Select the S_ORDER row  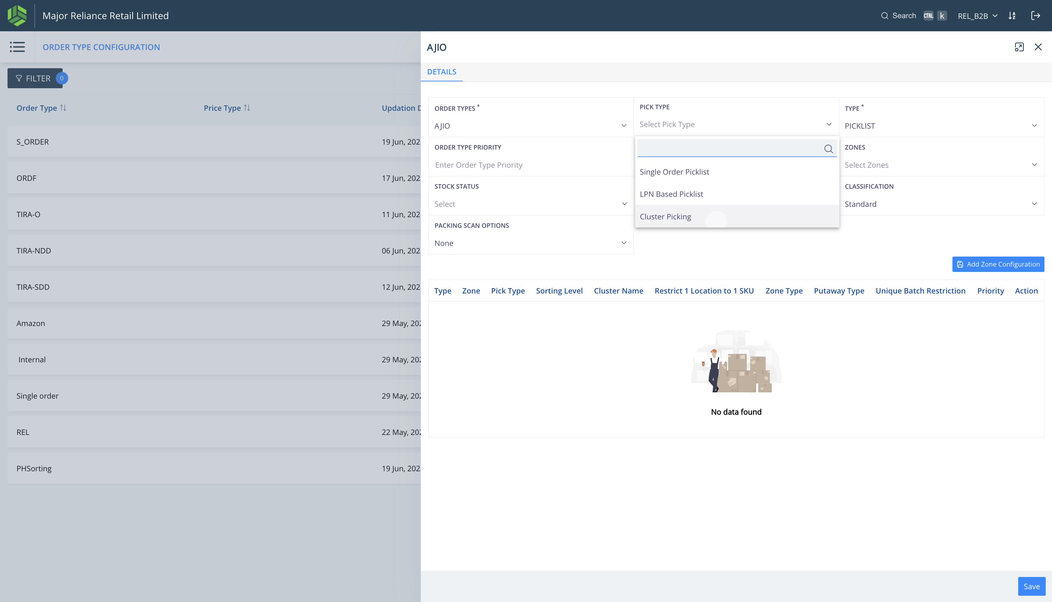[x=214, y=142]
